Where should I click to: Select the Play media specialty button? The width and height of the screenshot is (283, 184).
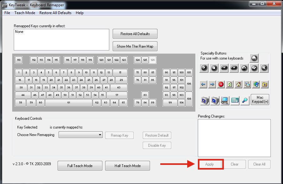point(204,68)
